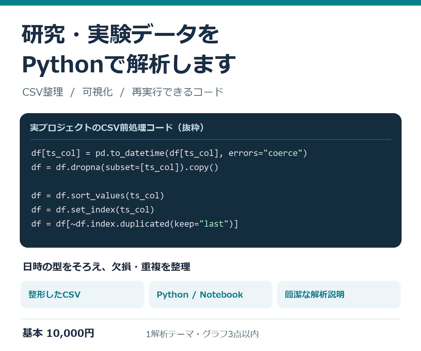Screen dimensions: 421x351
Task: Click the price text 基本 10,000円
Action: (x=58, y=333)
